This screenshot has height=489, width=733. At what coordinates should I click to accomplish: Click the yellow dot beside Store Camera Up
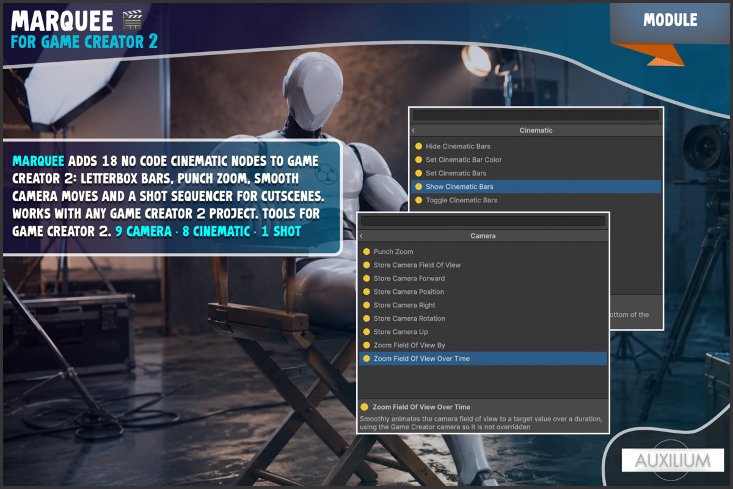[366, 332]
